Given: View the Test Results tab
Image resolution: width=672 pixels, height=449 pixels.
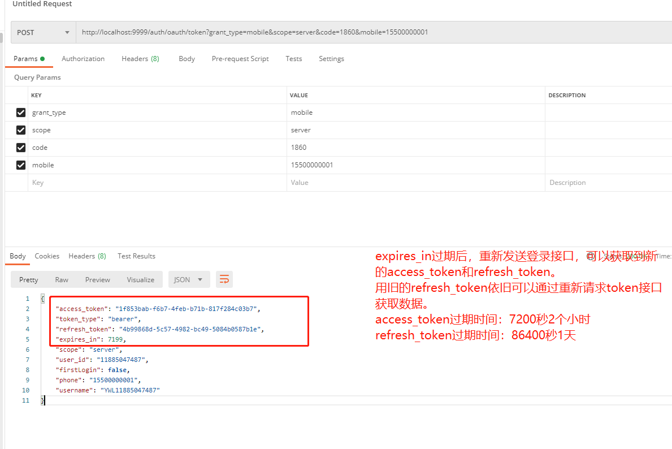Looking at the screenshot, I should (136, 256).
